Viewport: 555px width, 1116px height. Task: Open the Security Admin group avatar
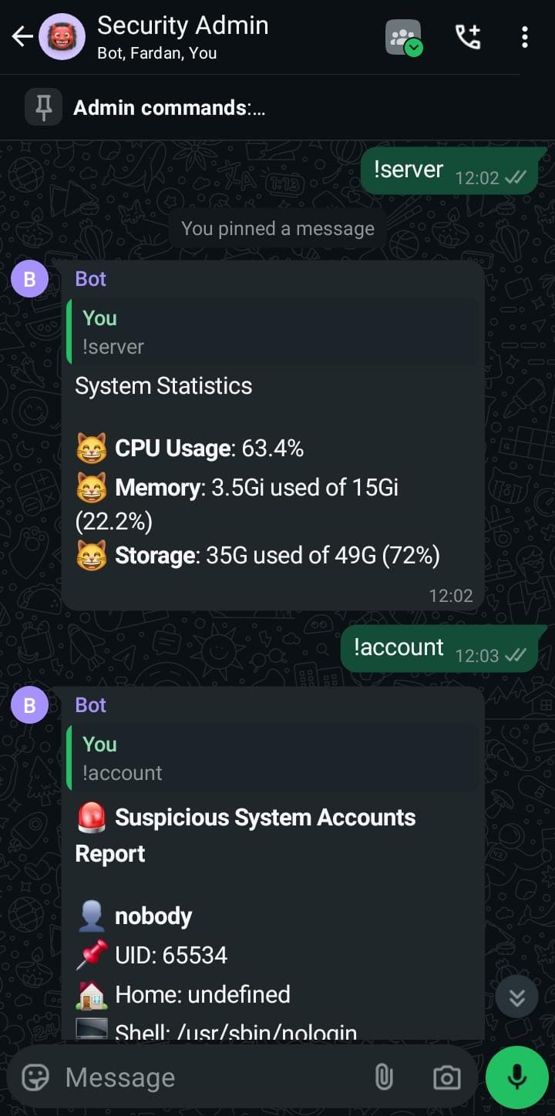[x=62, y=36]
